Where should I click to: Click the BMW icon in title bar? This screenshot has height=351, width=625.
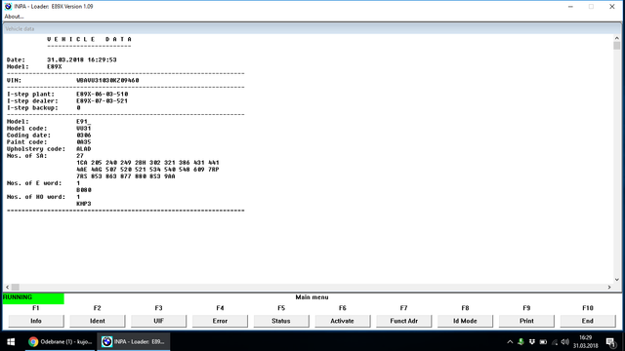pos(8,7)
